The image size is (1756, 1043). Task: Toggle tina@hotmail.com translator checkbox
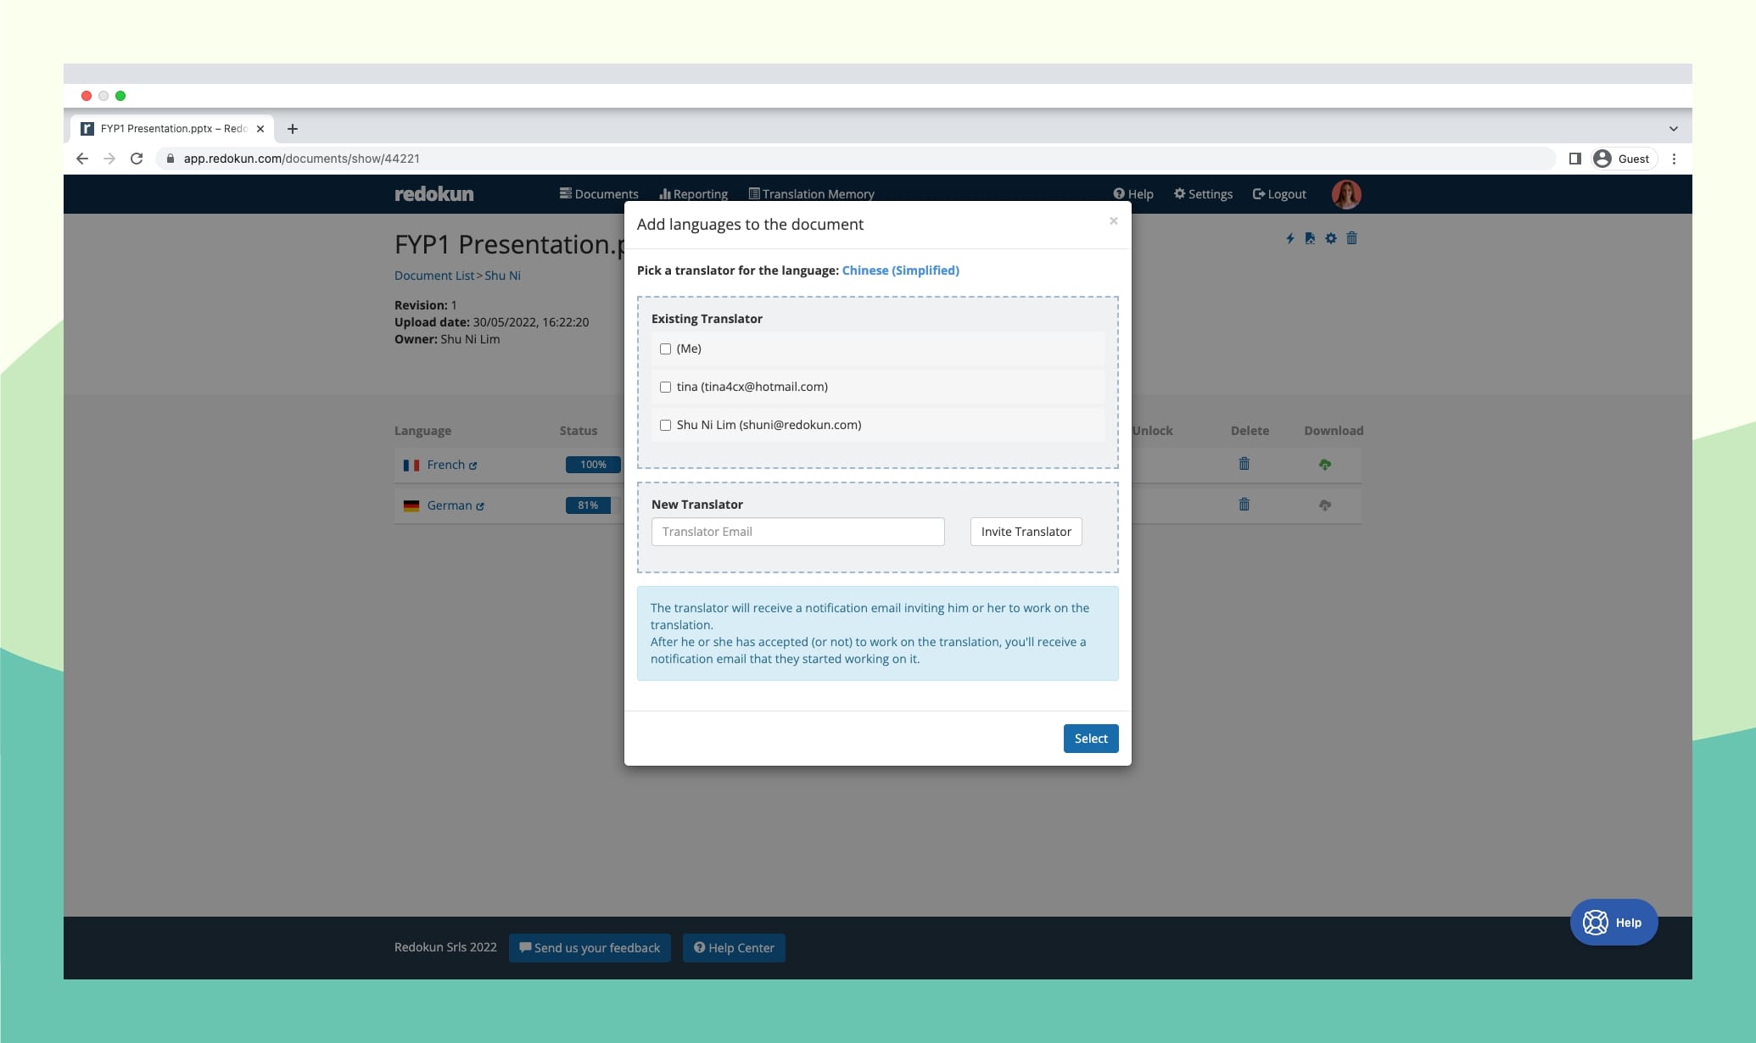[663, 386]
